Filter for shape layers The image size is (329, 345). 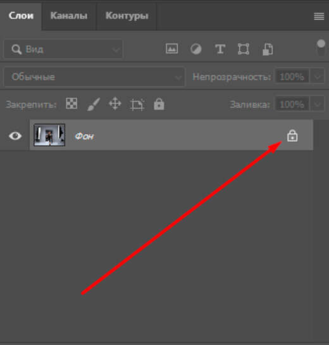pyautogui.click(x=244, y=49)
